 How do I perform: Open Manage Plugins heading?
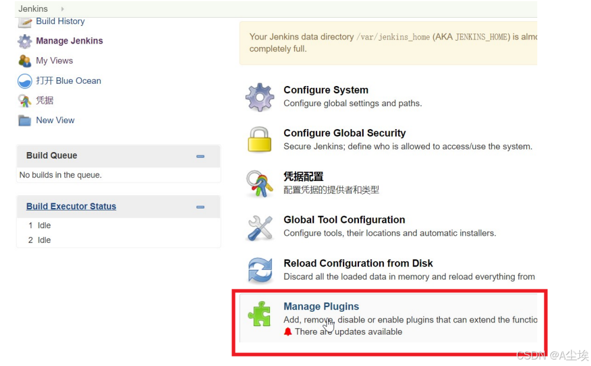point(321,306)
